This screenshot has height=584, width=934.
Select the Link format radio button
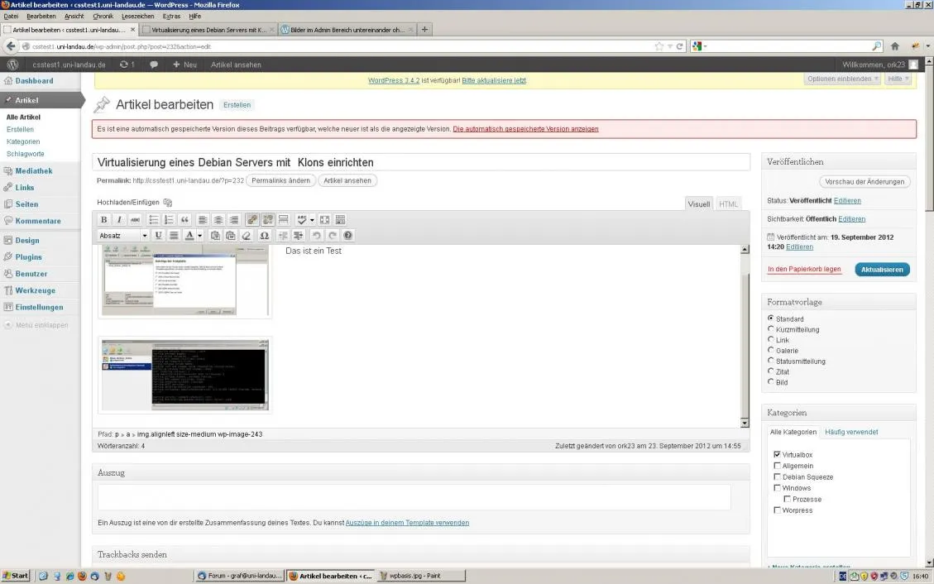pyautogui.click(x=771, y=339)
